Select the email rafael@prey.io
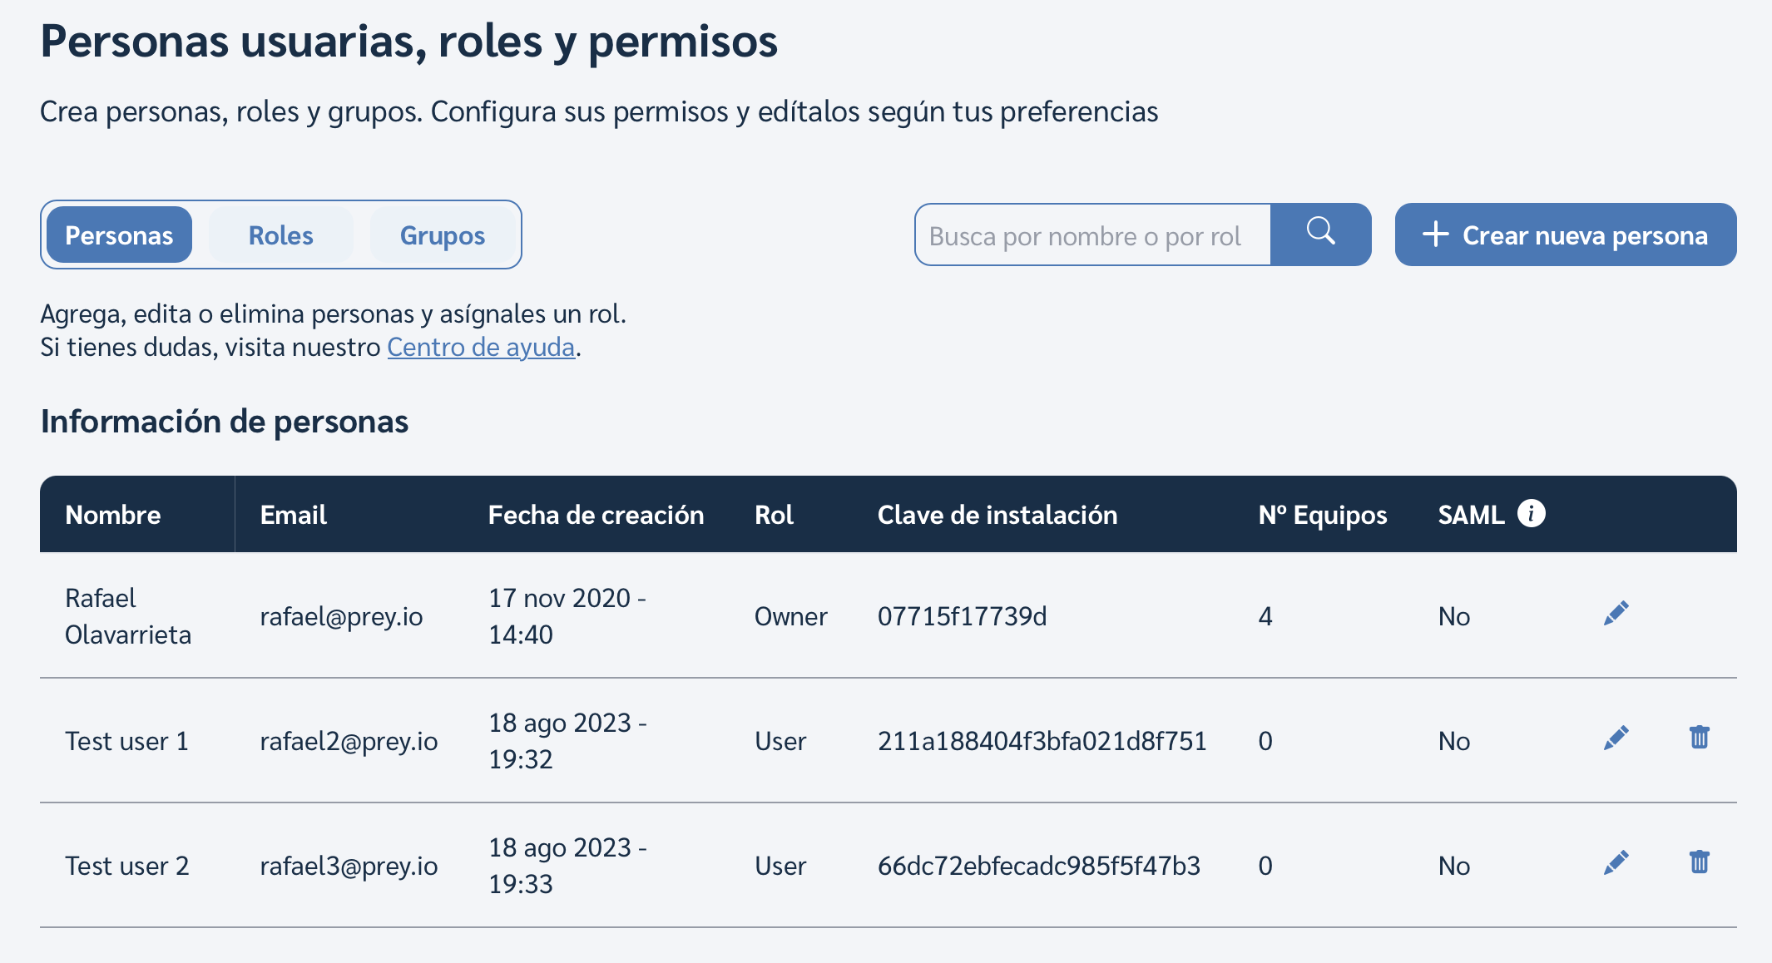Viewport: 1772px width, 963px height. click(x=341, y=616)
